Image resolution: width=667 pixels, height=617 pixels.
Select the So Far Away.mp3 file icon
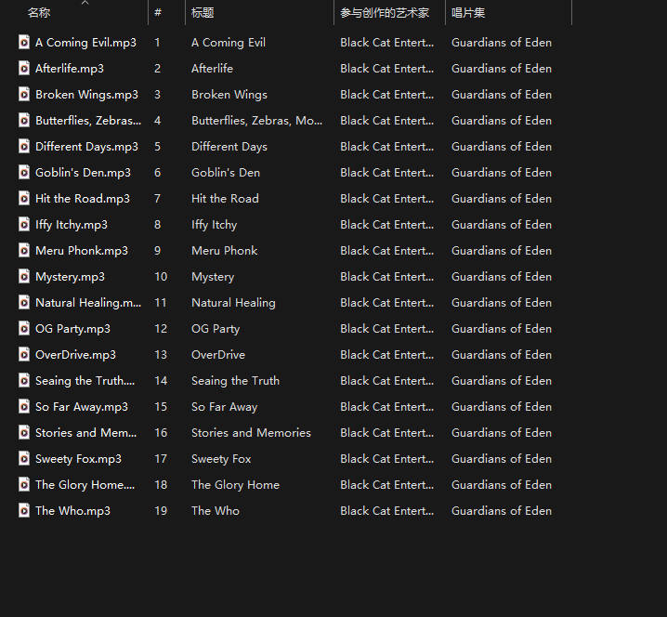pos(24,406)
